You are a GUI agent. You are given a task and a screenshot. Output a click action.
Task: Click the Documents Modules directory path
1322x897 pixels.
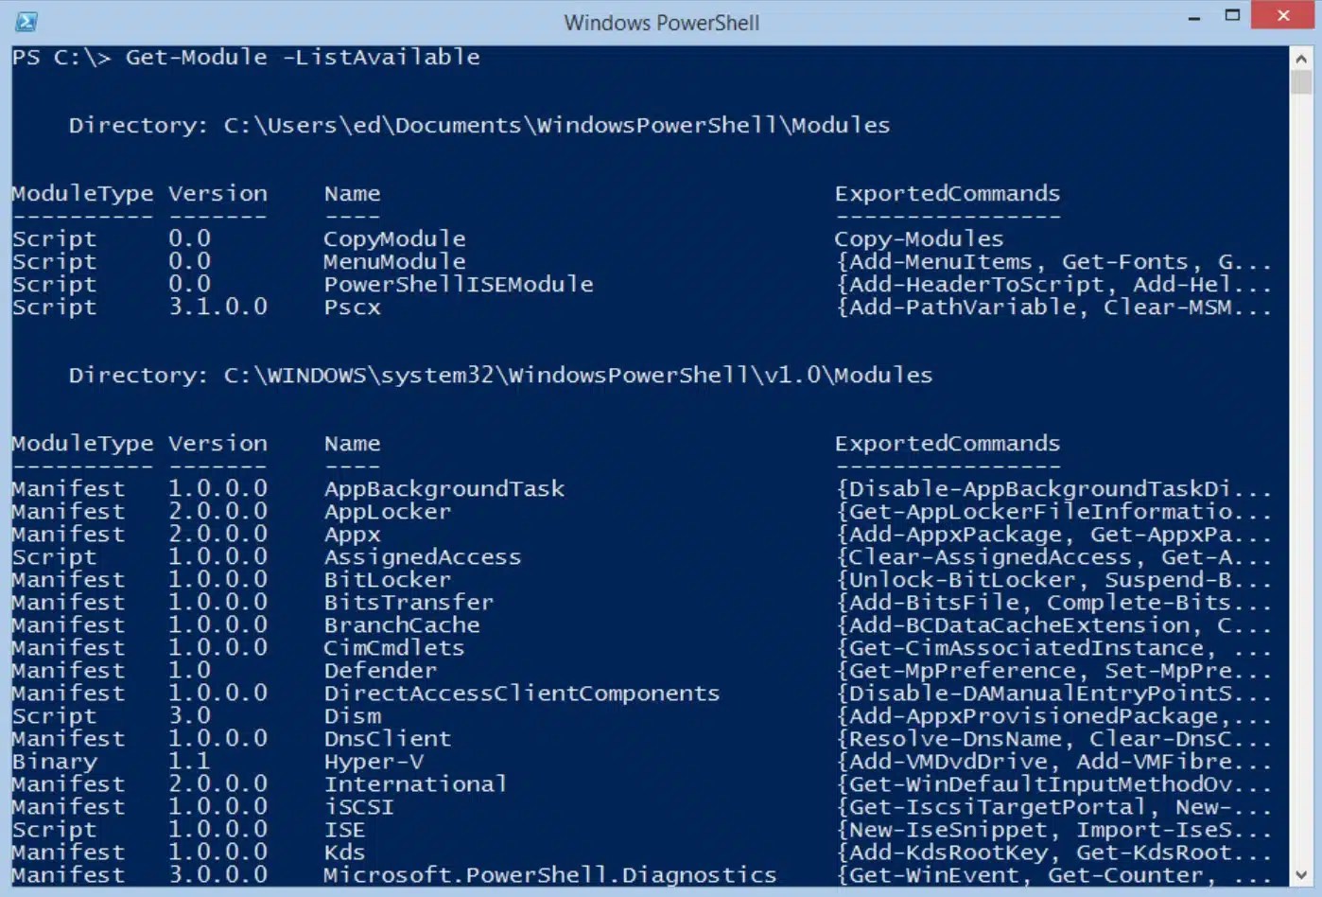[x=478, y=124]
